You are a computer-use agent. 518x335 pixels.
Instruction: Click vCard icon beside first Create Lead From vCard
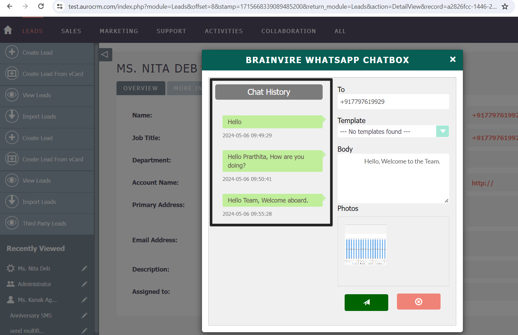(12, 74)
